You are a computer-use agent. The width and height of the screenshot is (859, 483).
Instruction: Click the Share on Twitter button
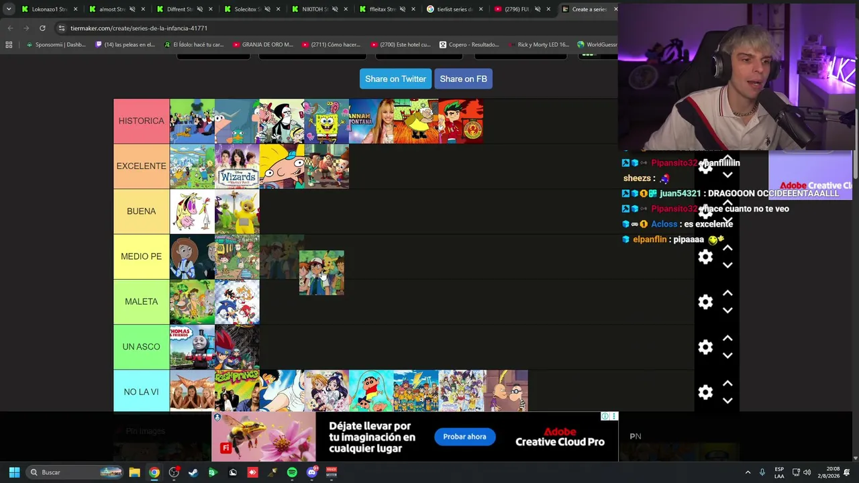point(395,79)
